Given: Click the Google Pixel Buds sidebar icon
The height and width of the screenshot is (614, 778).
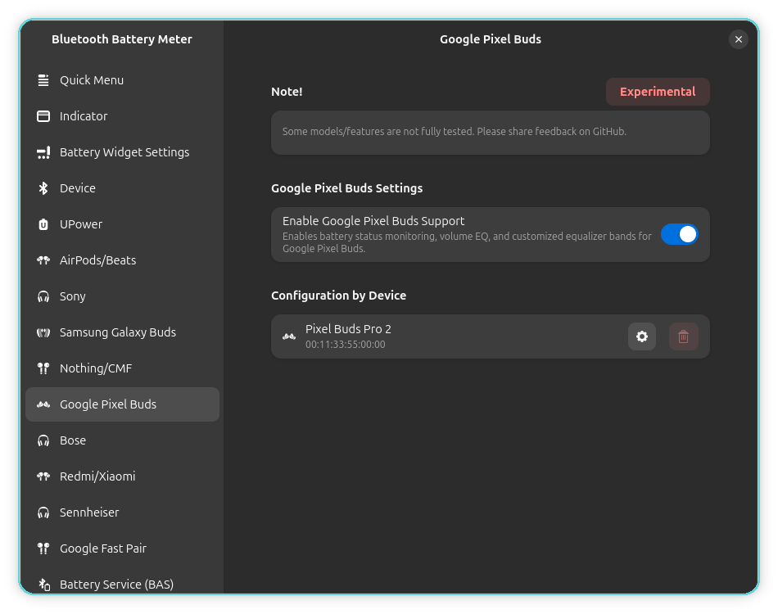Looking at the screenshot, I should point(43,404).
